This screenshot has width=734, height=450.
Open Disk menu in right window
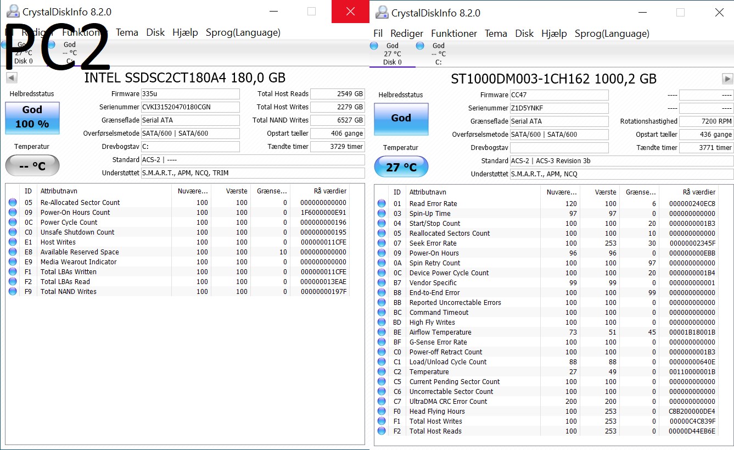coord(524,34)
